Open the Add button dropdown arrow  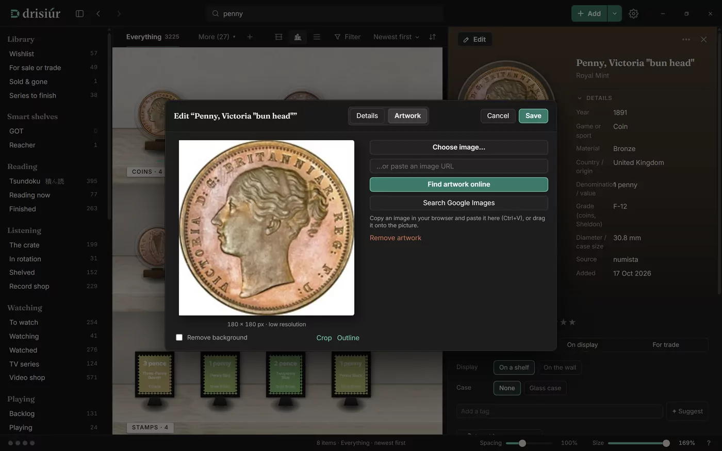614,13
